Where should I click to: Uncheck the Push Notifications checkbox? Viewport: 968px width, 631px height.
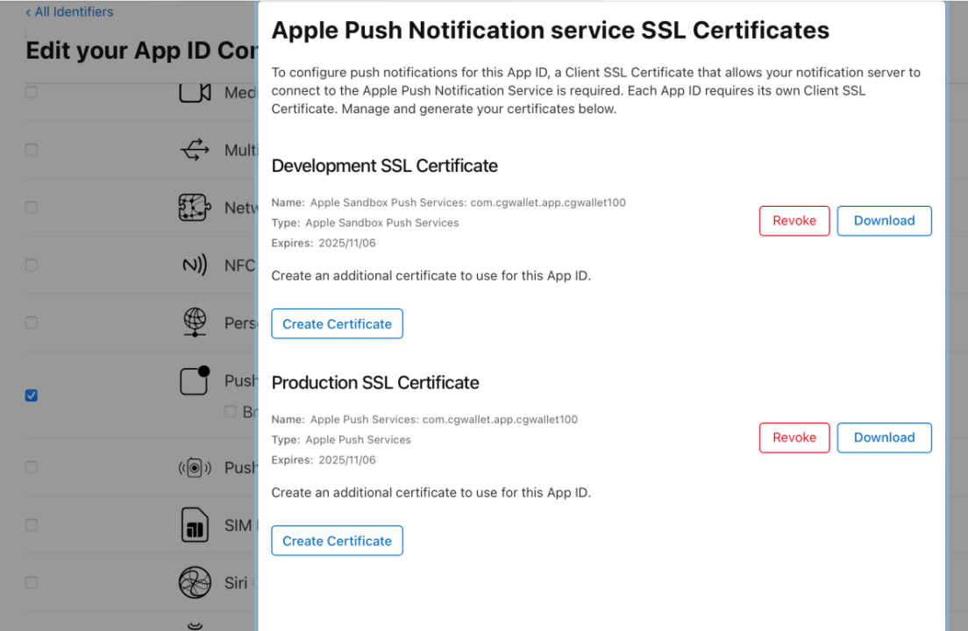point(32,395)
